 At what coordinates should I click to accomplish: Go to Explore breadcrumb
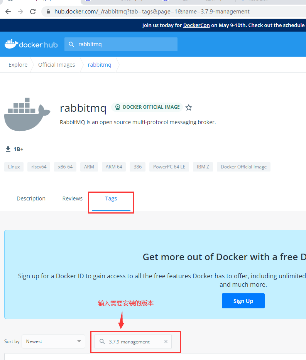18,65
